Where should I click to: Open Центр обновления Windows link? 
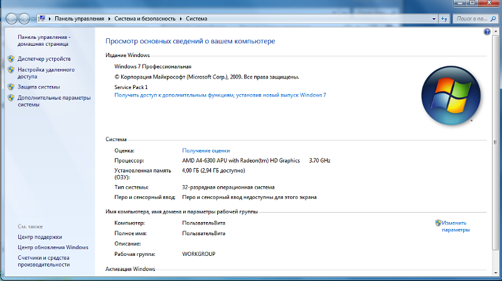53,247
